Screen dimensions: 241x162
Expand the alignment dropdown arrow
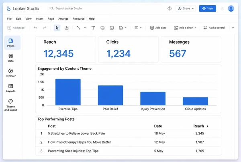(x=141, y=28)
